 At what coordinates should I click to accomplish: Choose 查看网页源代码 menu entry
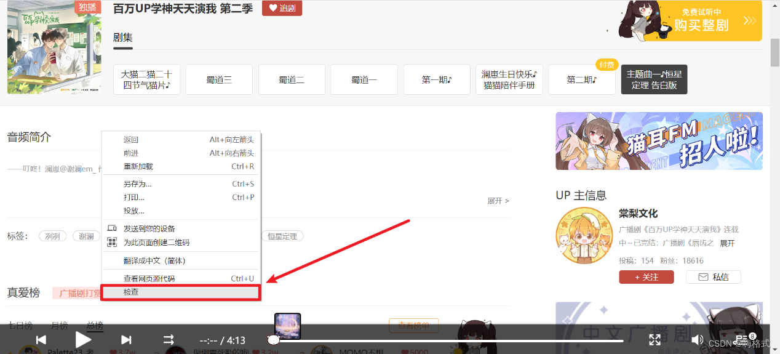[x=182, y=278]
